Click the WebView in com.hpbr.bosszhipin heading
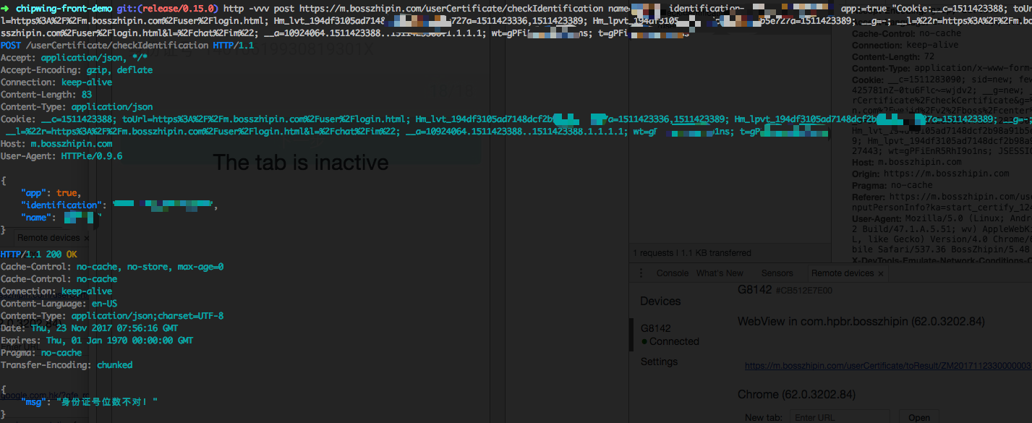 (x=861, y=321)
